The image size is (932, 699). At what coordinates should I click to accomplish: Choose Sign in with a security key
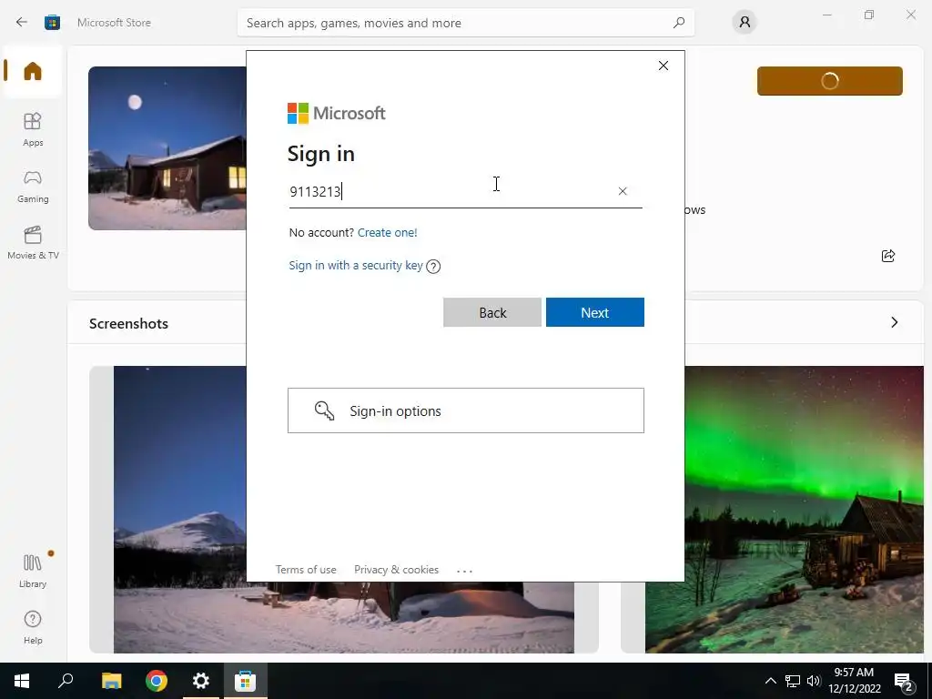[356, 265]
